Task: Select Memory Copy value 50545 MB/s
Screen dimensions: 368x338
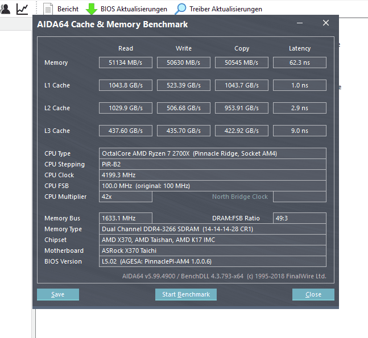Action: click(242, 62)
